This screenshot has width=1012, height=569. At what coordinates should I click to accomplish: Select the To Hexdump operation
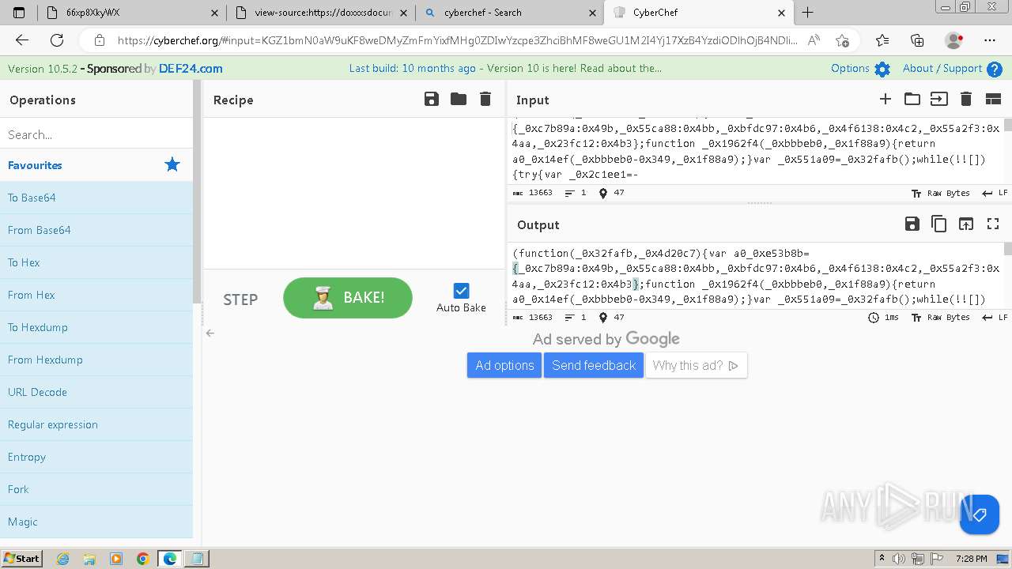pos(96,327)
